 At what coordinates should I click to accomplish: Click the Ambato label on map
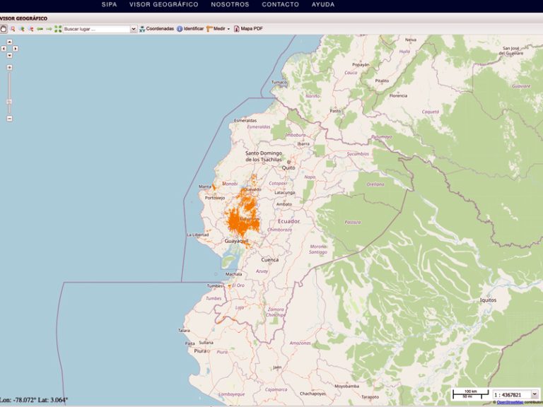click(x=284, y=204)
